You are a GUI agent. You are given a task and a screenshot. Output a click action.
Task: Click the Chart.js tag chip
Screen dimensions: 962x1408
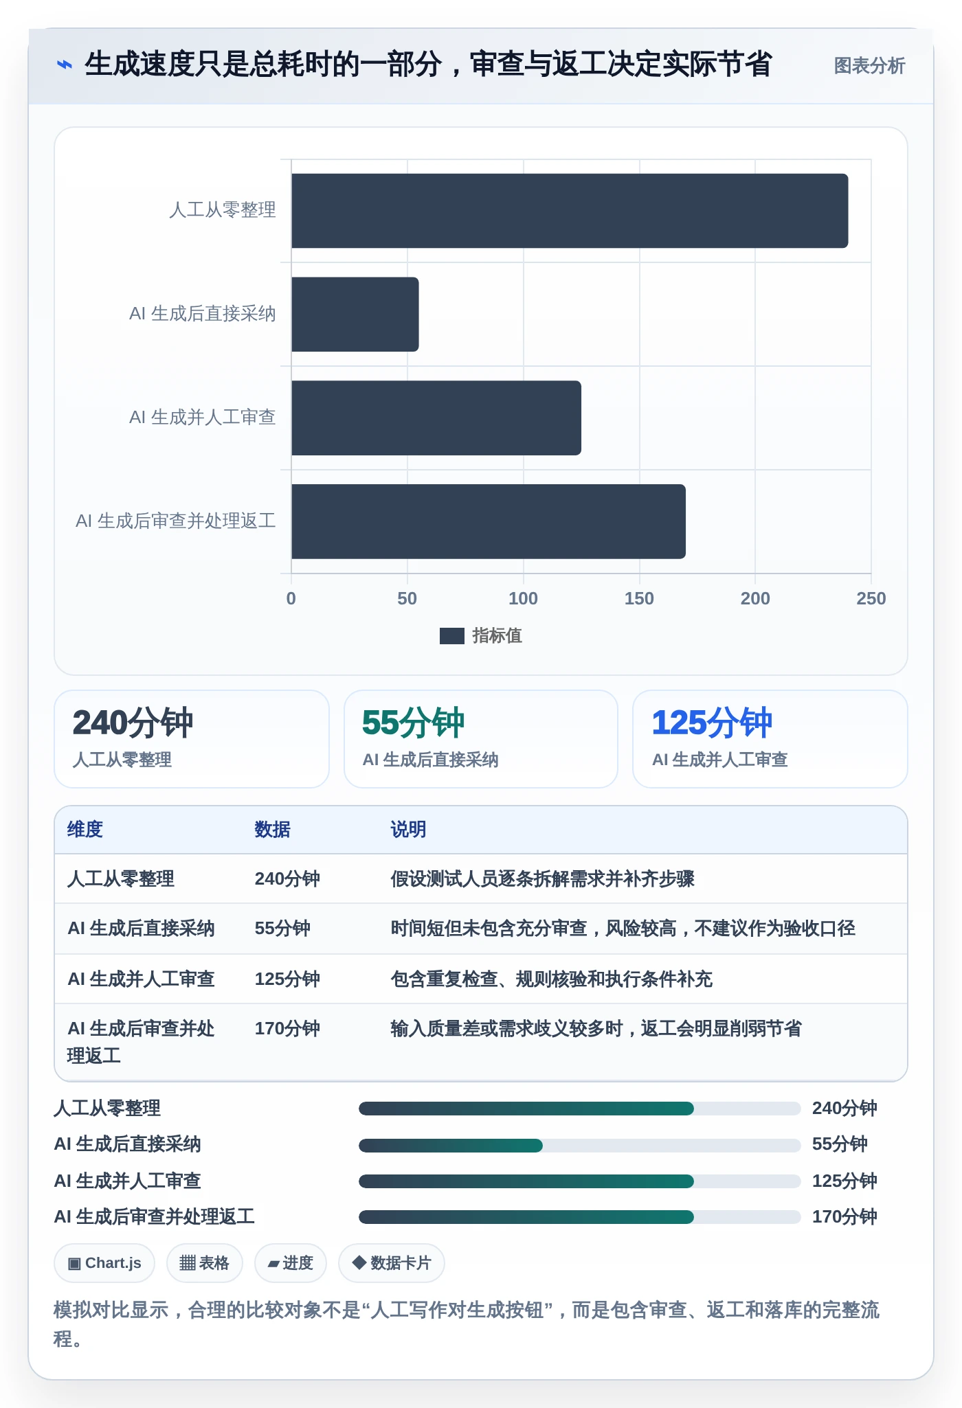tap(104, 1263)
